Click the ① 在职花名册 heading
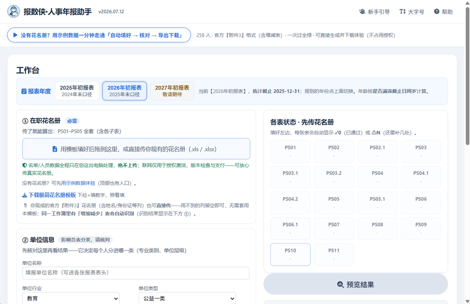 click(41, 121)
